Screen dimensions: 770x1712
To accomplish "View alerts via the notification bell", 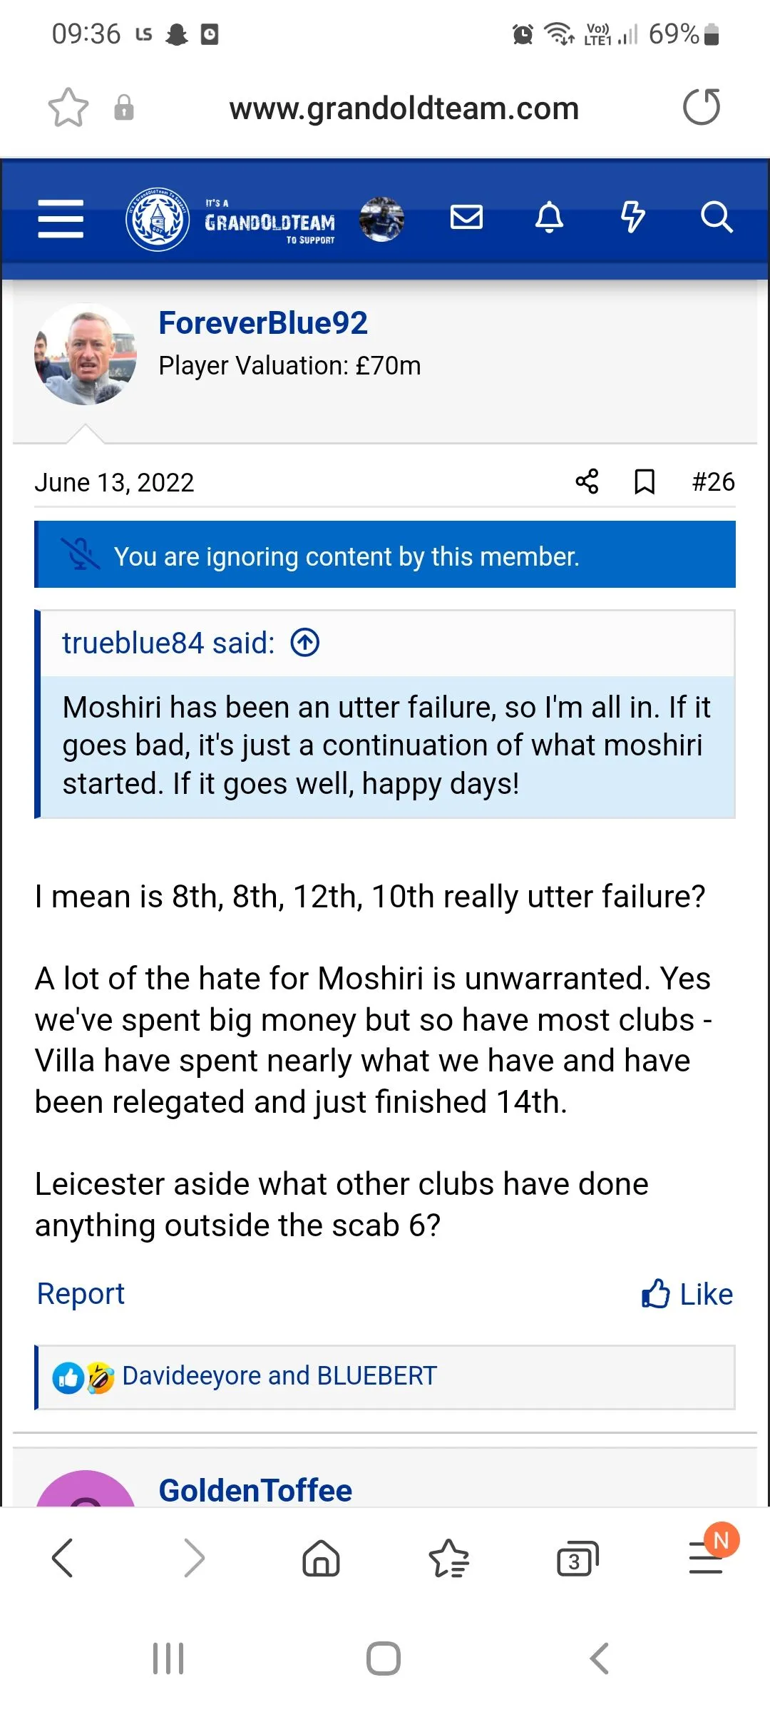I will click(x=549, y=218).
